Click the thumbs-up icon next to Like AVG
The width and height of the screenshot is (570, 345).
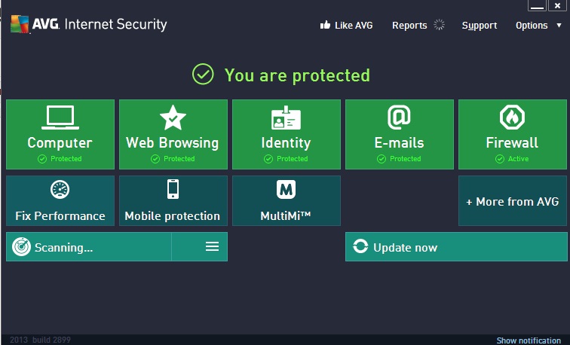(325, 25)
